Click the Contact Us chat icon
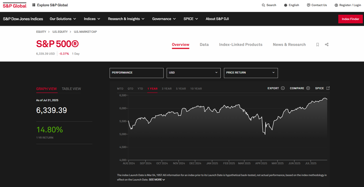Image resolution: width=364 pixels, height=187 pixels. [308, 5]
